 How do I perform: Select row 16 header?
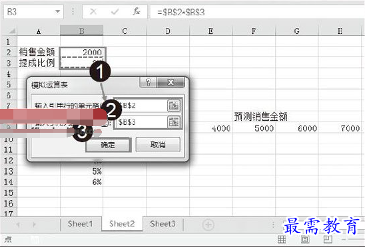click(x=9, y=204)
